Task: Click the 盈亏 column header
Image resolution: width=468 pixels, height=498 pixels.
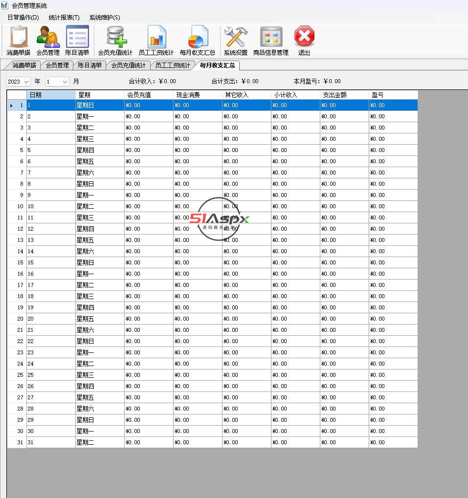Action: coord(393,95)
